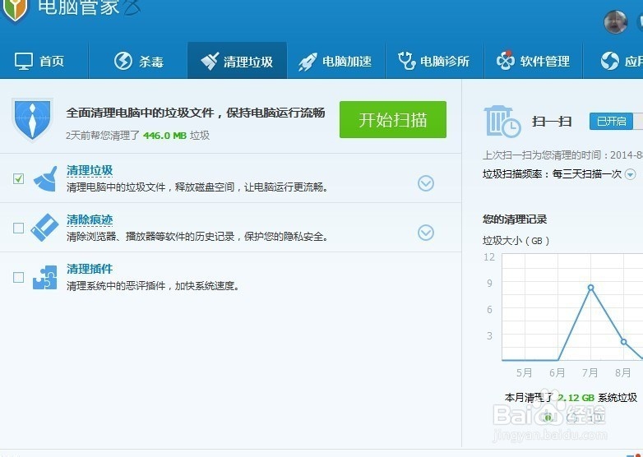Click the trash can clock 扫一扫 icon
The height and width of the screenshot is (457, 643).
[x=502, y=121]
